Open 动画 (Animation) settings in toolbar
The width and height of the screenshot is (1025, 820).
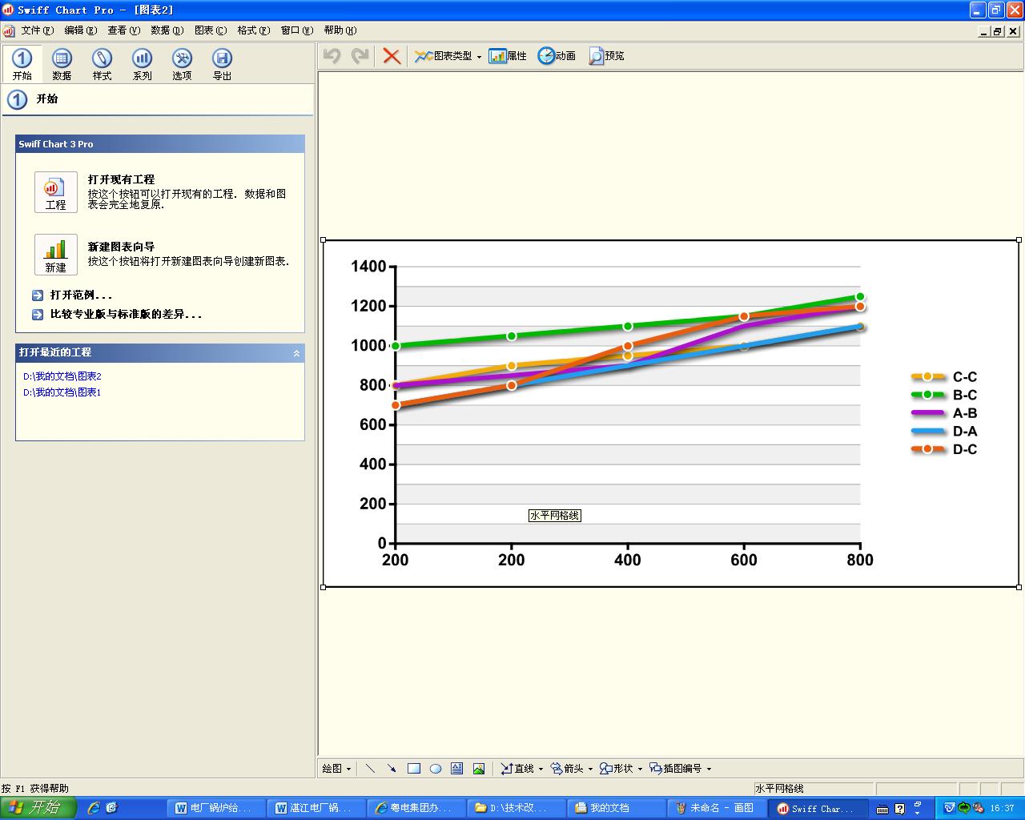[x=557, y=56]
